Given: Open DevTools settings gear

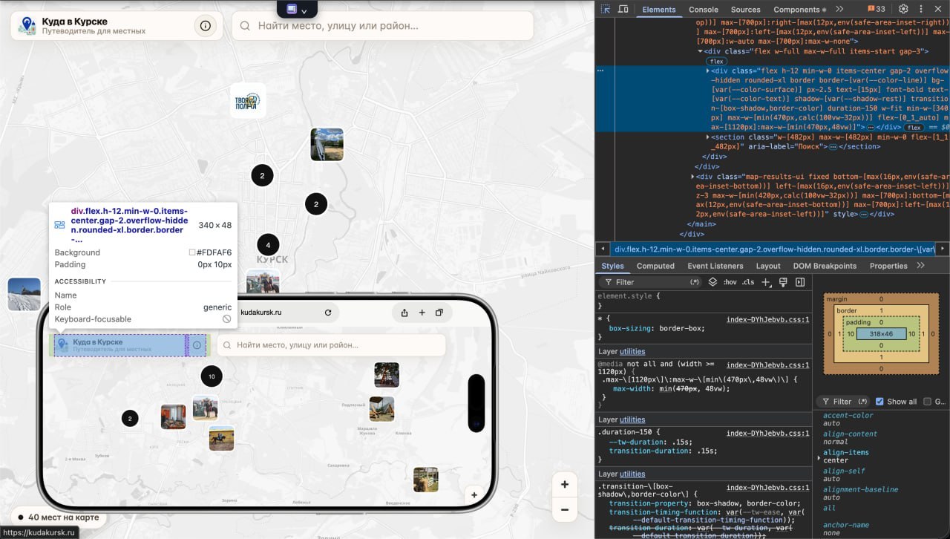Looking at the screenshot, I should click(903, 9).
